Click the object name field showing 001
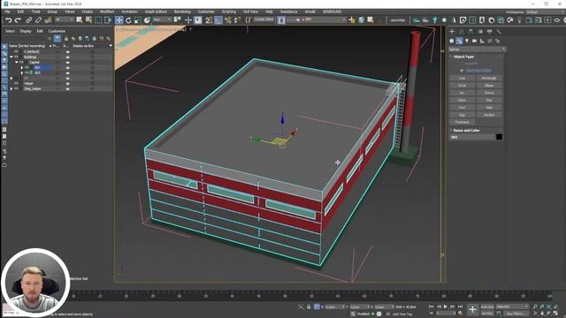The height and width of the screenshot is (318, 566). point(472,137)
